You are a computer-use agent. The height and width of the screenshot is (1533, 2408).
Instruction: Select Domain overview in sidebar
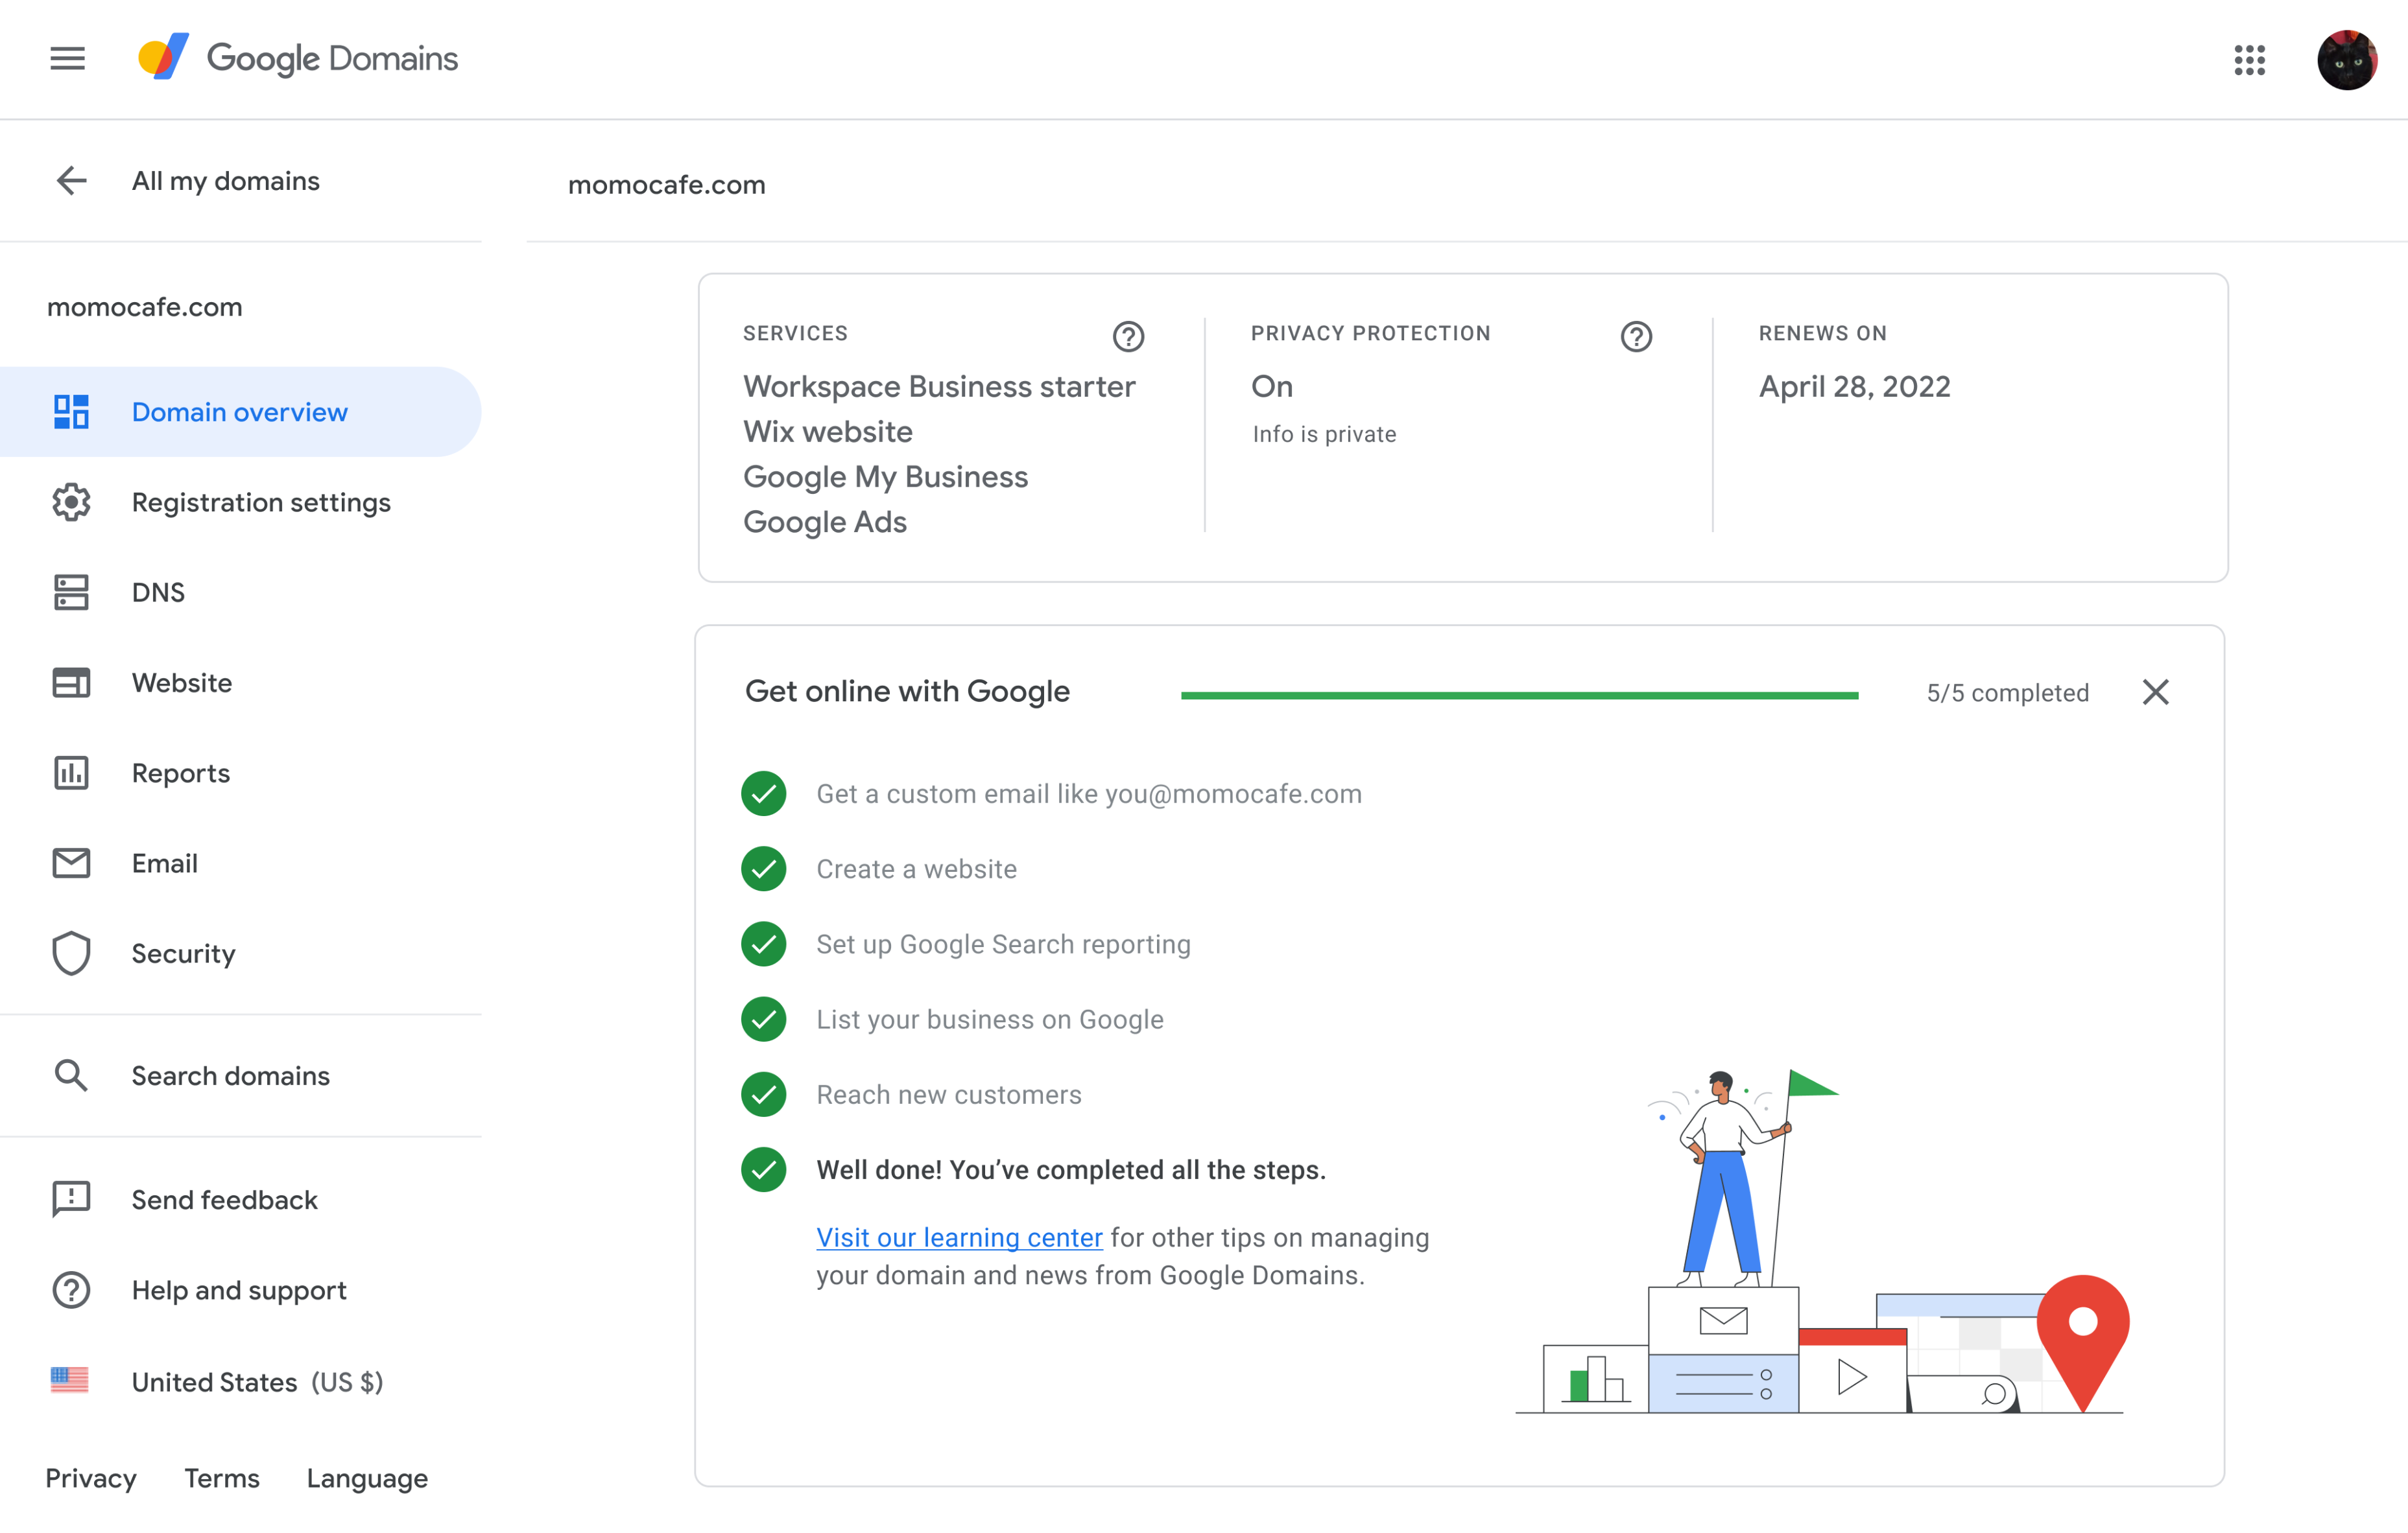(240, 412)
